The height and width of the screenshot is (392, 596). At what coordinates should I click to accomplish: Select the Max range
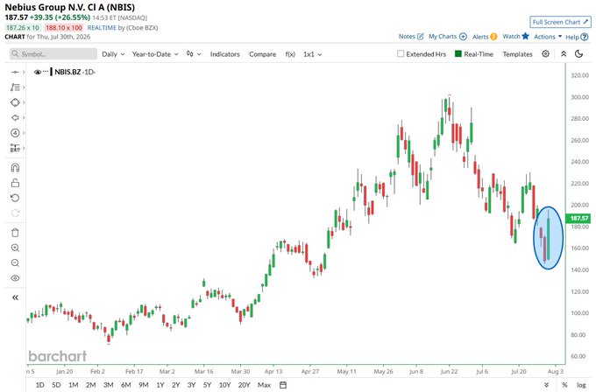tap(264, 385)
